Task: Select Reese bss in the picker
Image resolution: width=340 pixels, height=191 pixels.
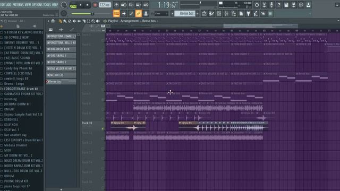Action: tap(61, 82)
